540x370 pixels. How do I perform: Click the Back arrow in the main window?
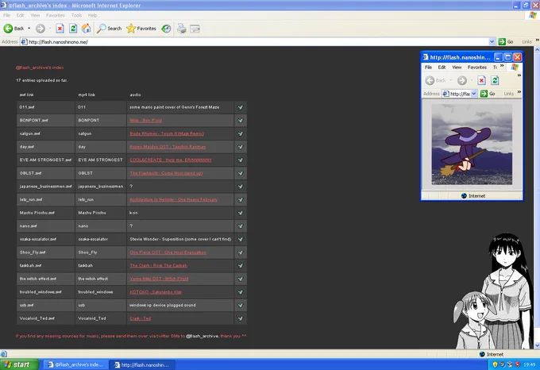[x=13, y=29]
